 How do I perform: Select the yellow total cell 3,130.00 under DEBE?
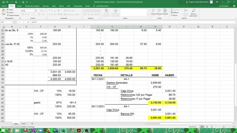(155, 103)
